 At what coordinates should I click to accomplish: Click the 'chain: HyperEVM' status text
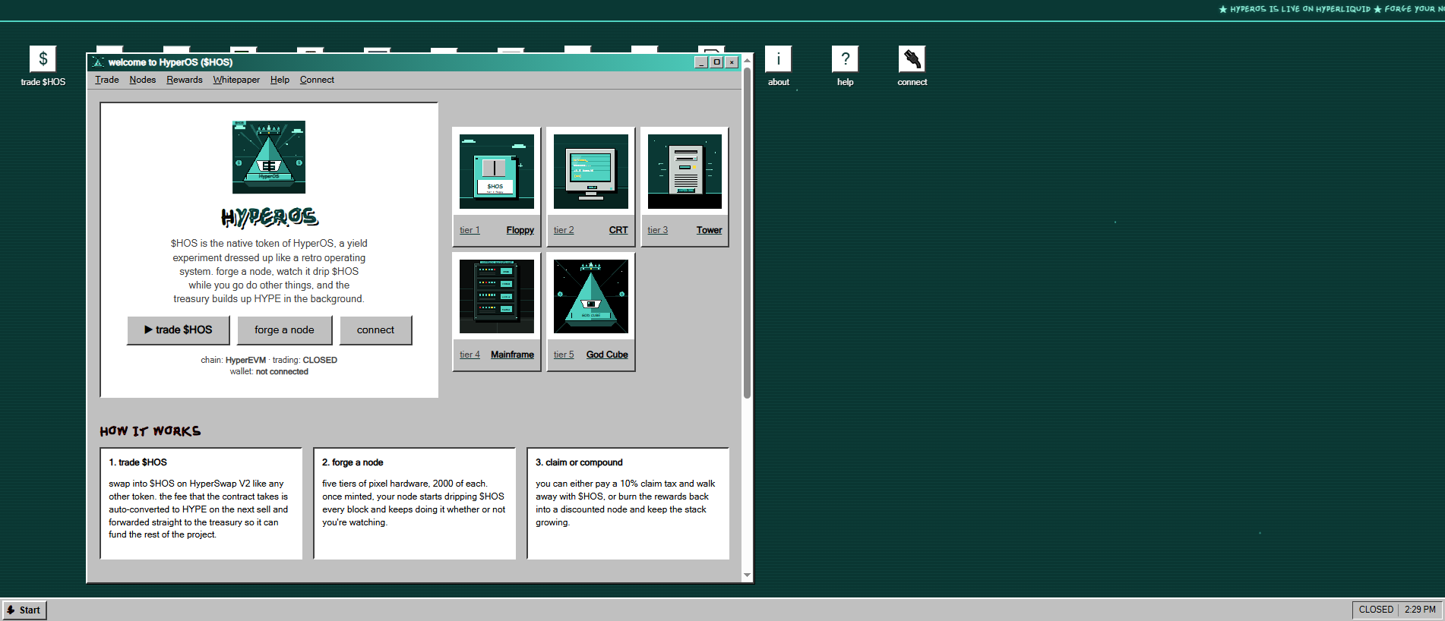(x=233, y=360)
